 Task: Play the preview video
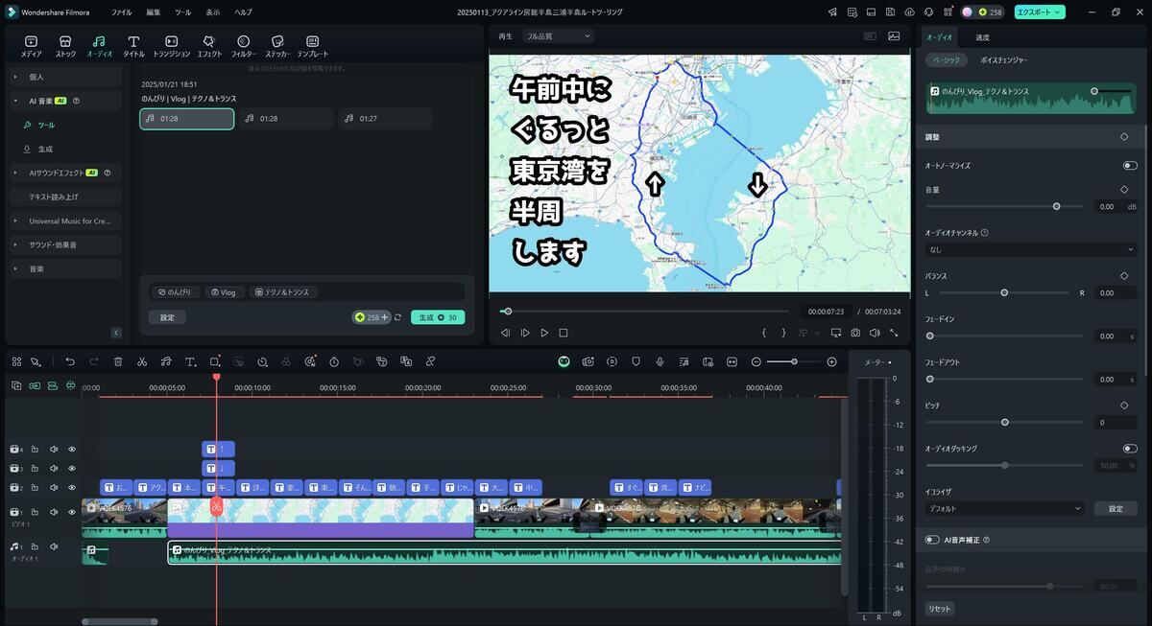point(544,333)
